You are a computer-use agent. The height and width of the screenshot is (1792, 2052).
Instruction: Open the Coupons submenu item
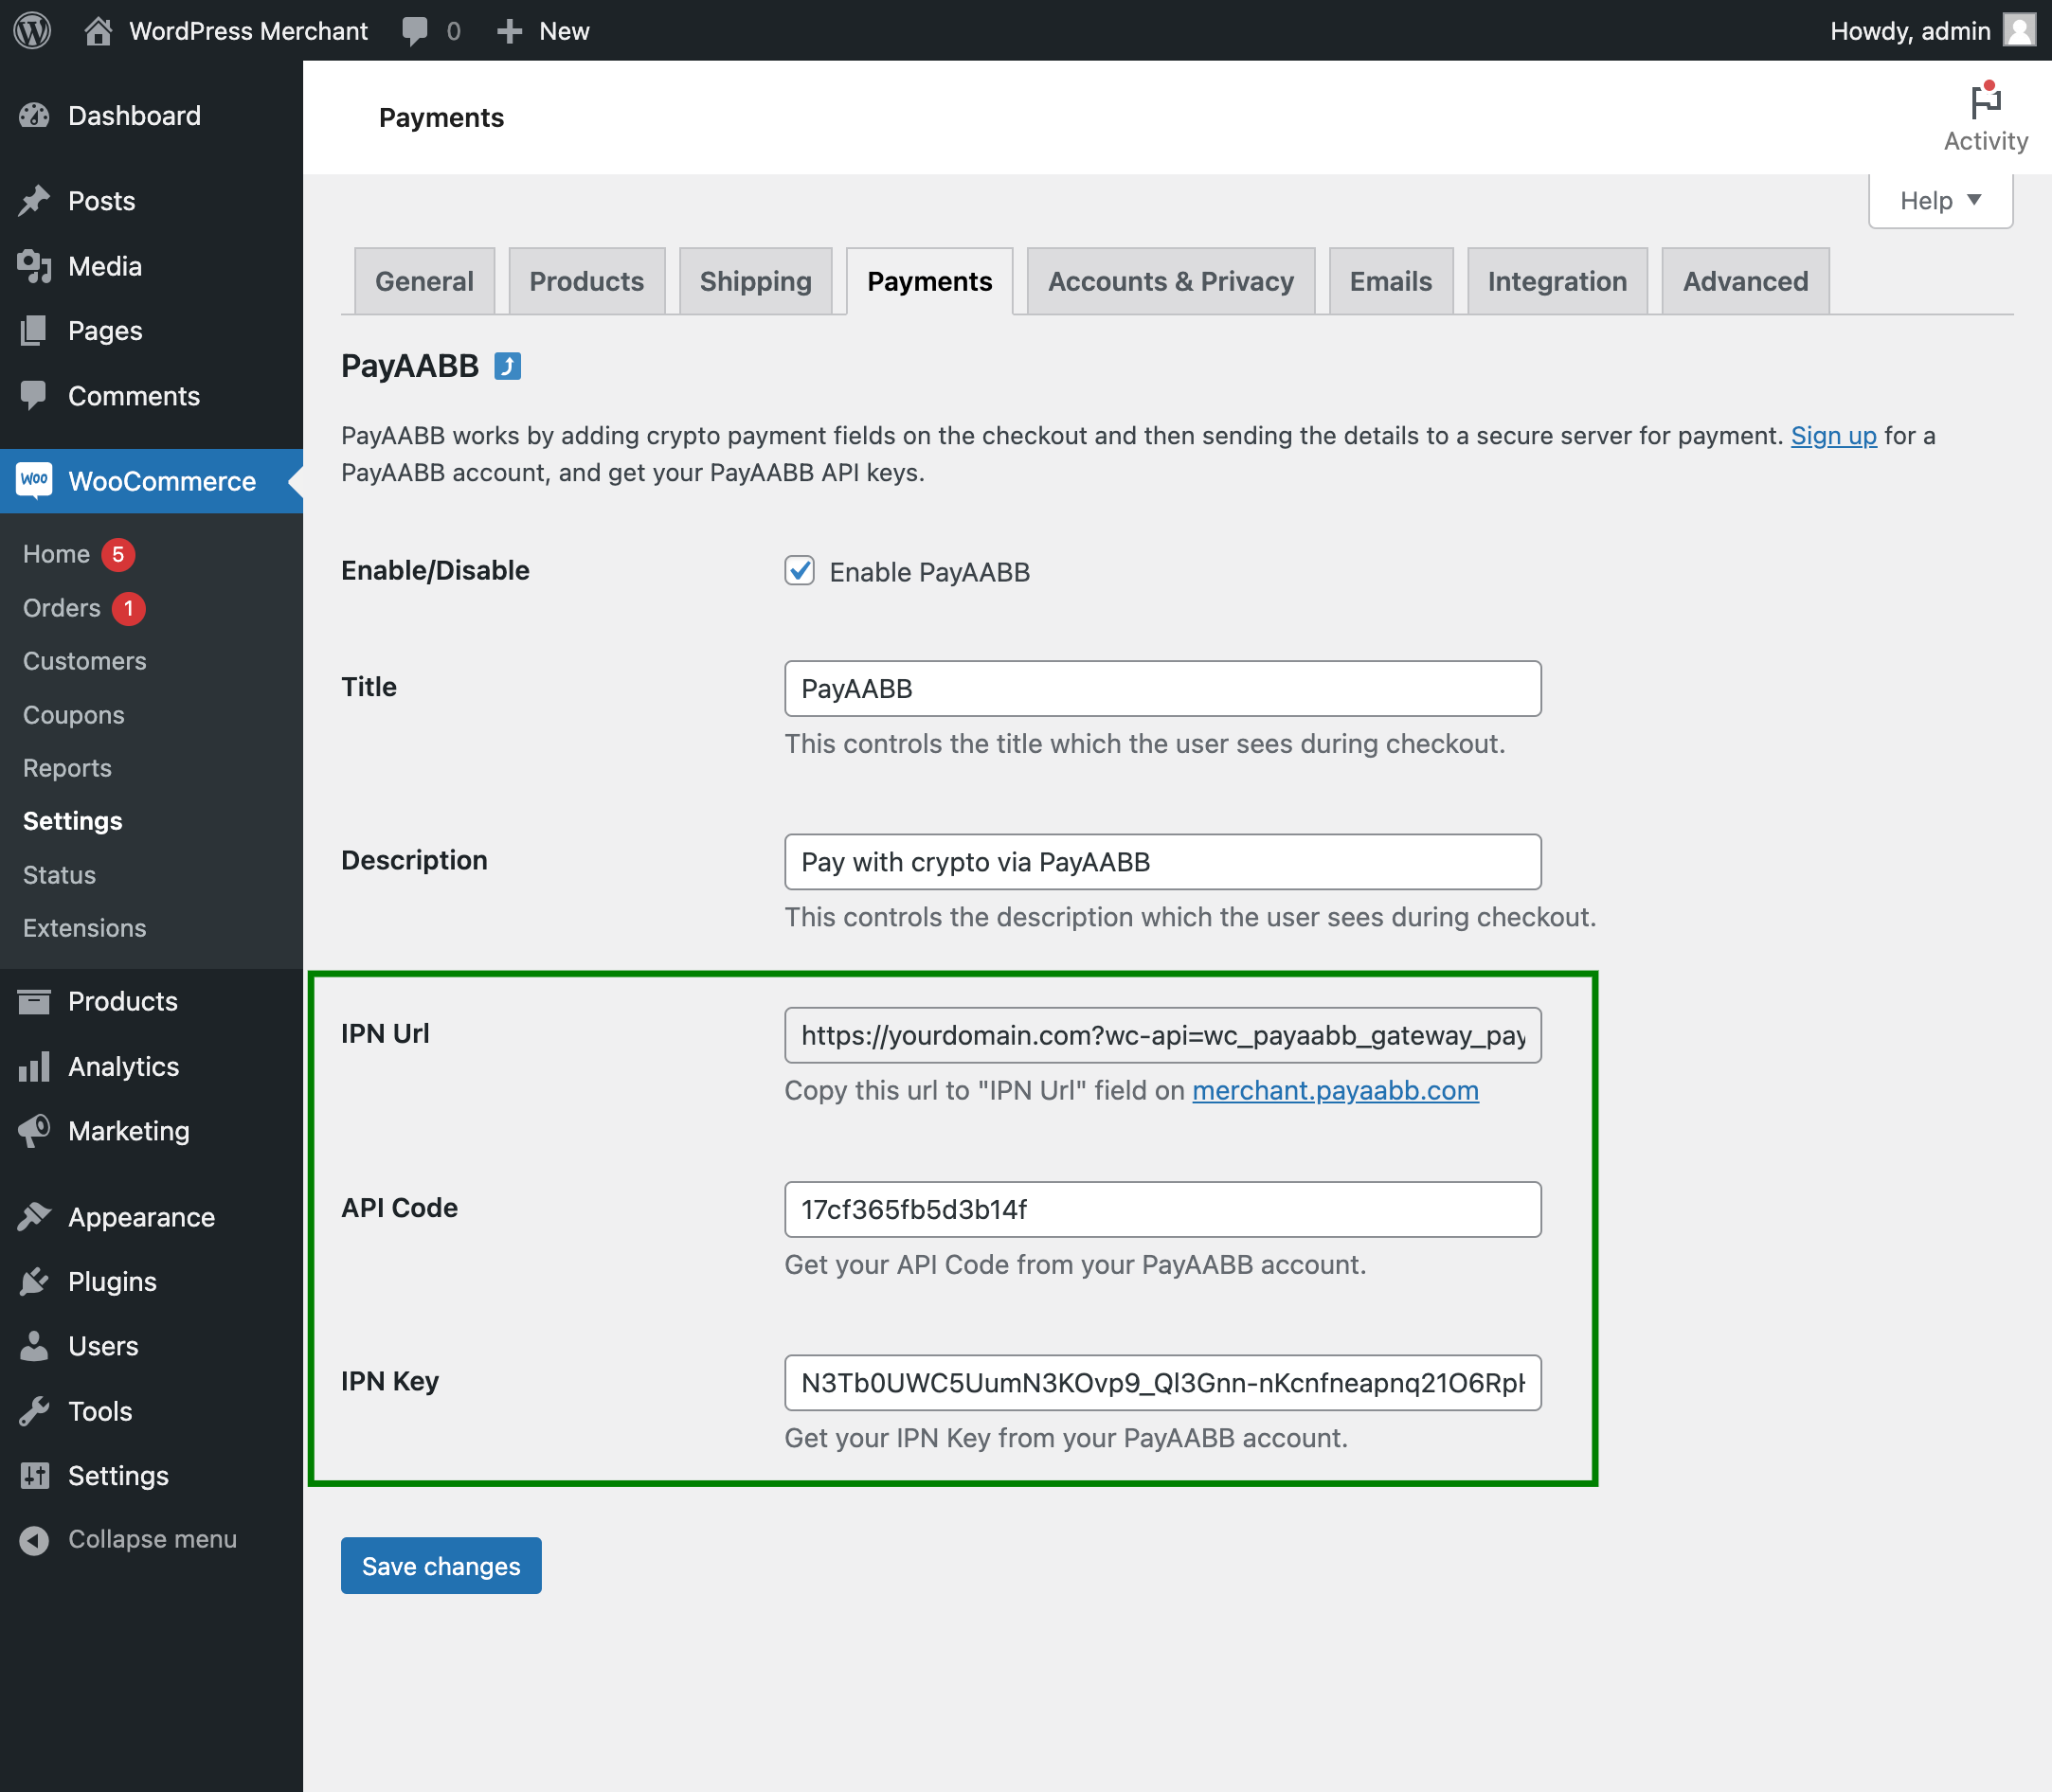(74, 715)
